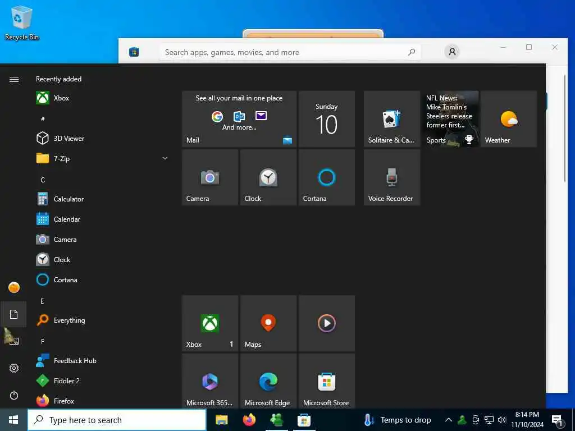Jump to letter C section header

43,180
